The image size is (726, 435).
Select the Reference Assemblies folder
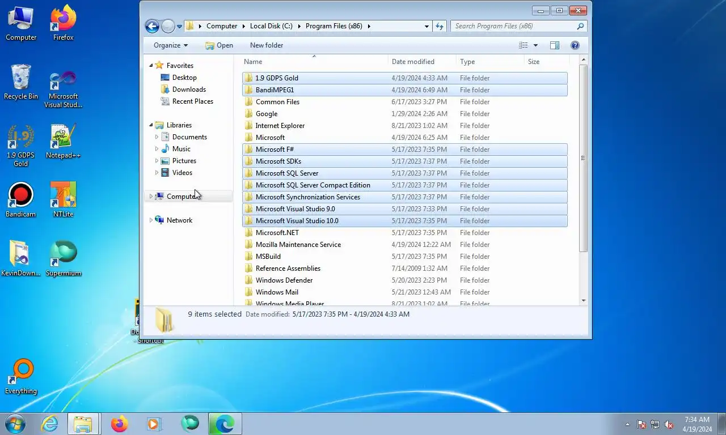(404, 268)
